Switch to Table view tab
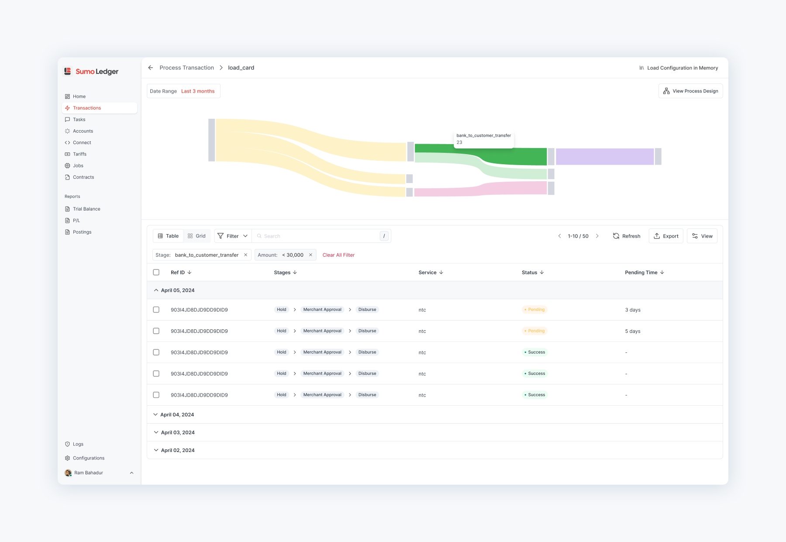 169,236
